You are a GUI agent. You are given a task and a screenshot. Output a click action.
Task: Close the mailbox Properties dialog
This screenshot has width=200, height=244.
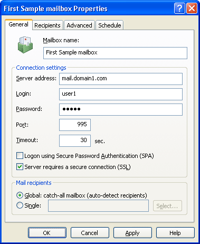[192, 8]
